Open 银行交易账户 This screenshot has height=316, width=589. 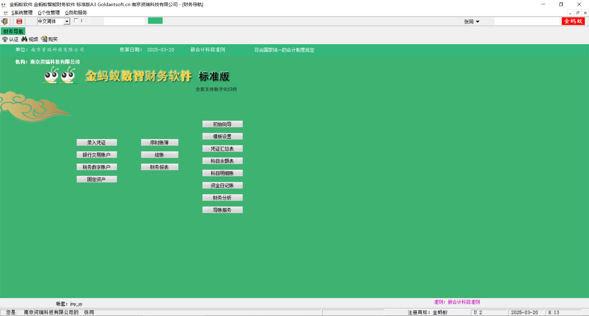(x=97, y=155)
